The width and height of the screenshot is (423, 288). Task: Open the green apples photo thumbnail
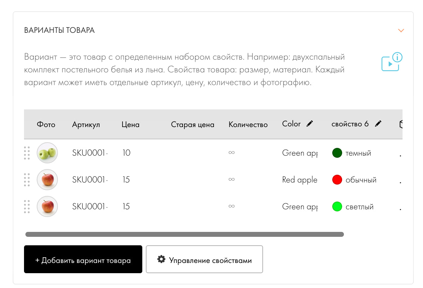(47, 153)
